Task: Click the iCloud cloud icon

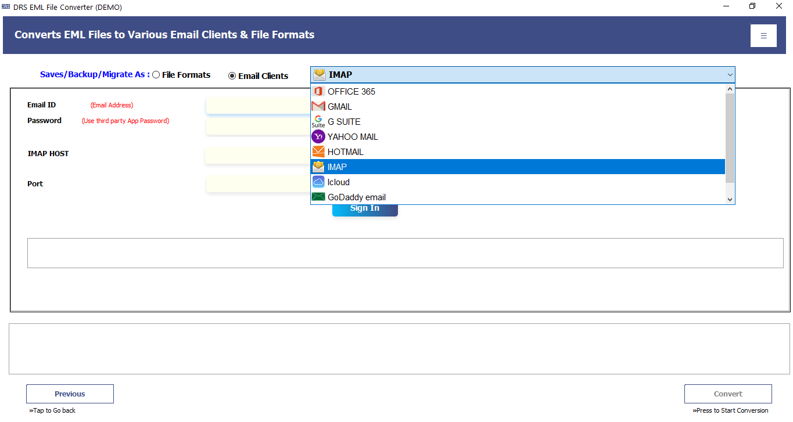Action: click(318, 182)
